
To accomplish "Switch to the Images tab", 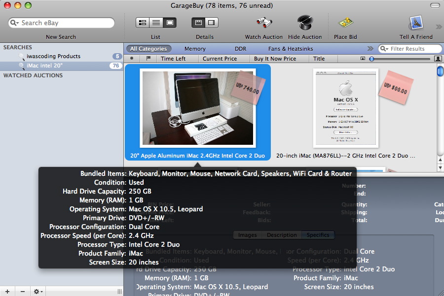I will (x=248, y=235).
